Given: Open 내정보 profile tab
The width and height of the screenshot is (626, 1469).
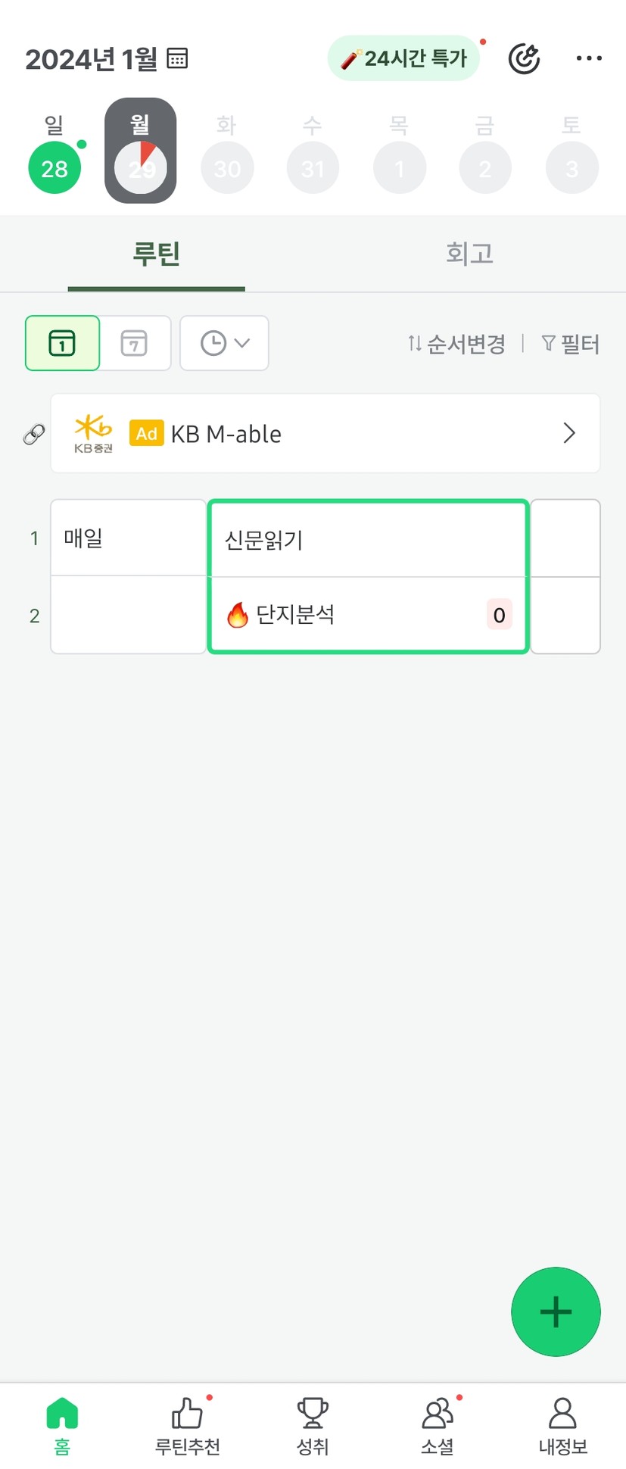Looking at the screenshot, I should click(x=562, y=1425).
